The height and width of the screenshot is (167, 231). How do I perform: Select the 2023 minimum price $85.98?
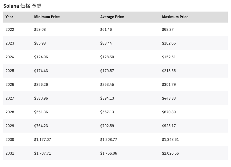[40, 43]
